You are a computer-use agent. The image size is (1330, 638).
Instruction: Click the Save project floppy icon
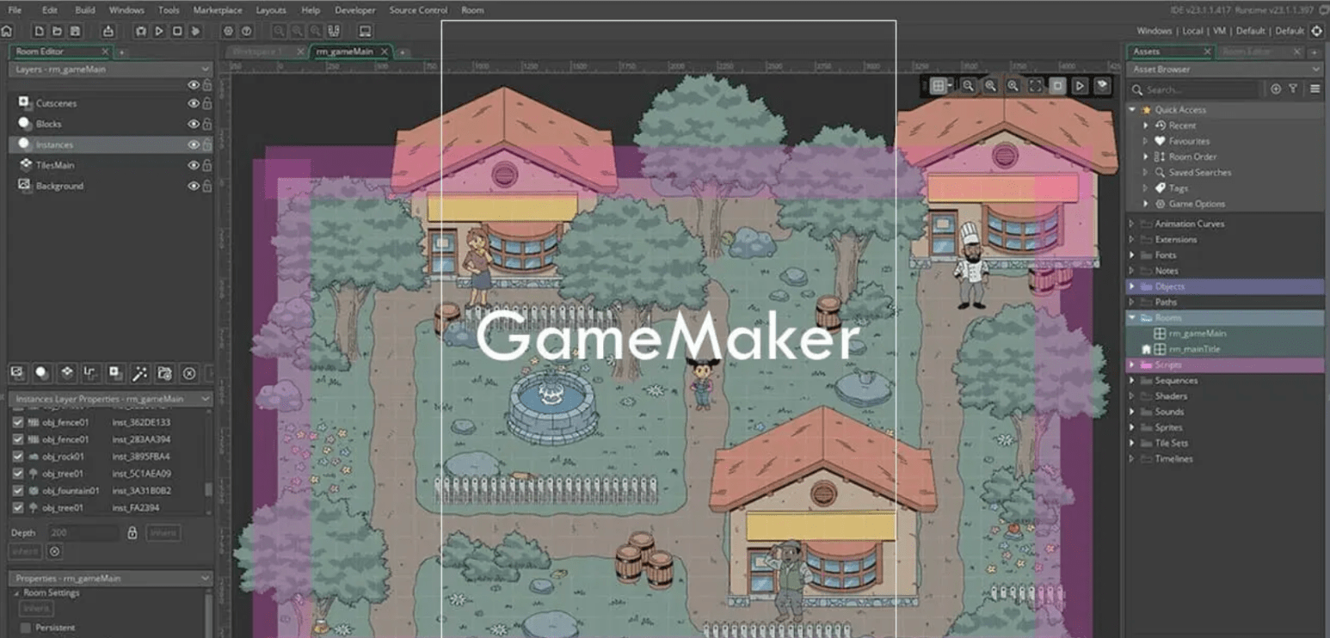[x=76, y=31]
